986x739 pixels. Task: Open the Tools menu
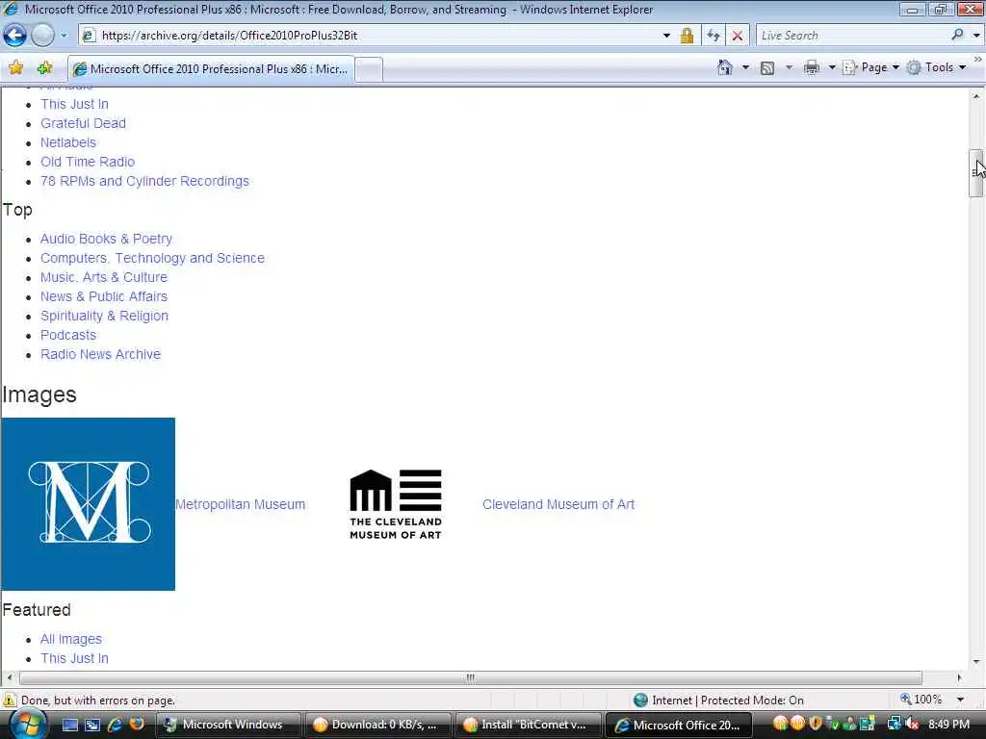(936, 67)
